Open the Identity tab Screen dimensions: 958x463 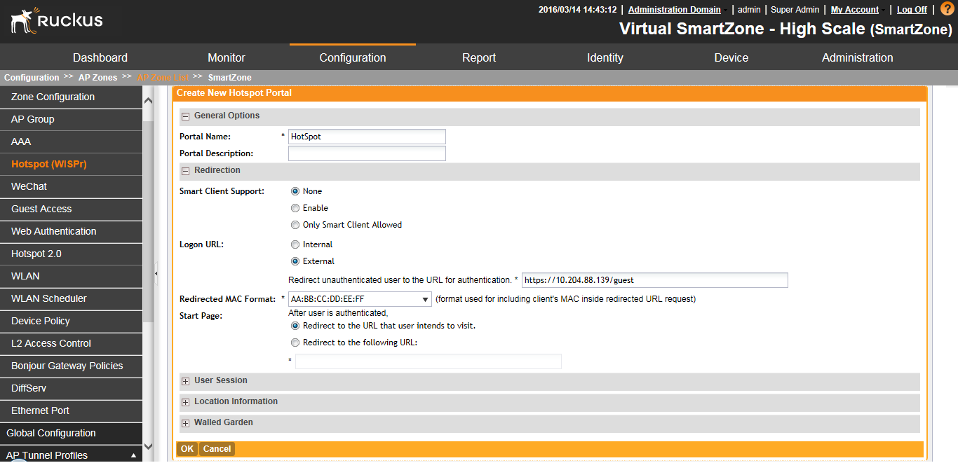tap(605, 57)
